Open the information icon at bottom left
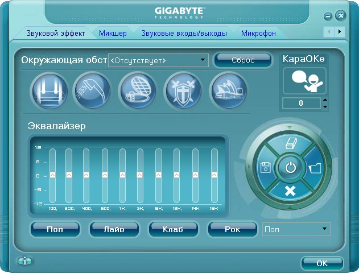 (24, 261)
